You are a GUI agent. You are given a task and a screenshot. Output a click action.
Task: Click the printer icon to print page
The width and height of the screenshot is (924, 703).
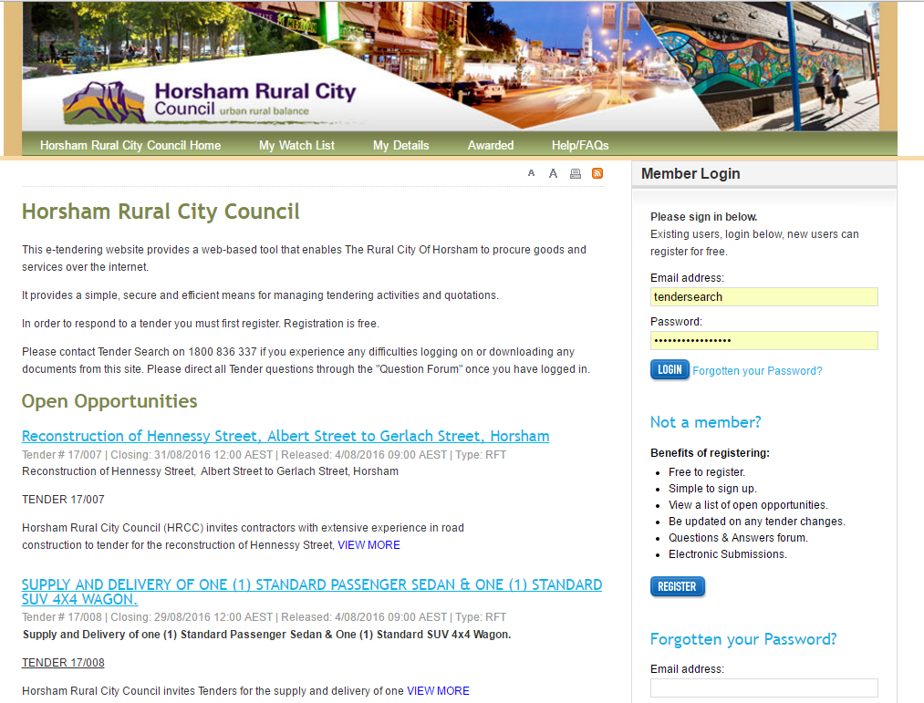pos(576,173)
